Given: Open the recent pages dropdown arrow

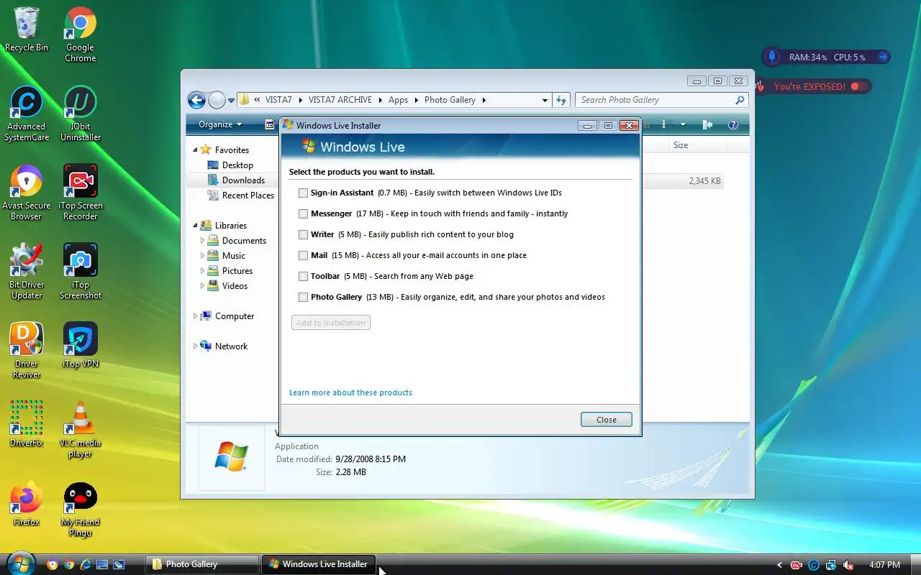Looking at the screenshot, I should 232,101.
